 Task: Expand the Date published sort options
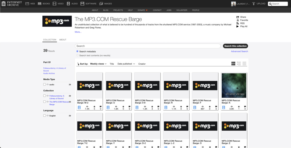point(126,64)
